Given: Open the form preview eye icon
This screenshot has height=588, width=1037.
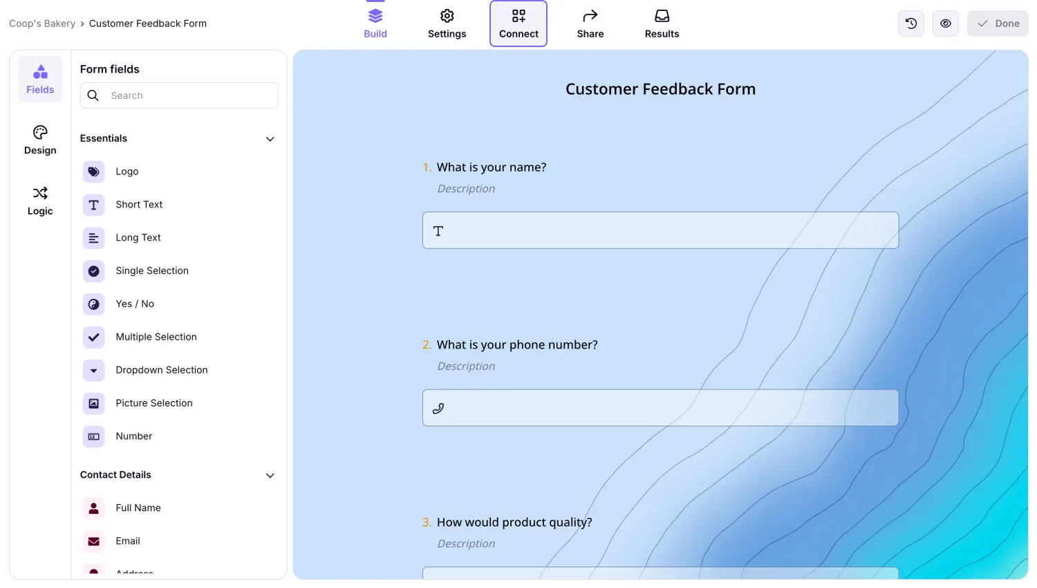Looking at the screenshot, I should (x=945, y=23).
